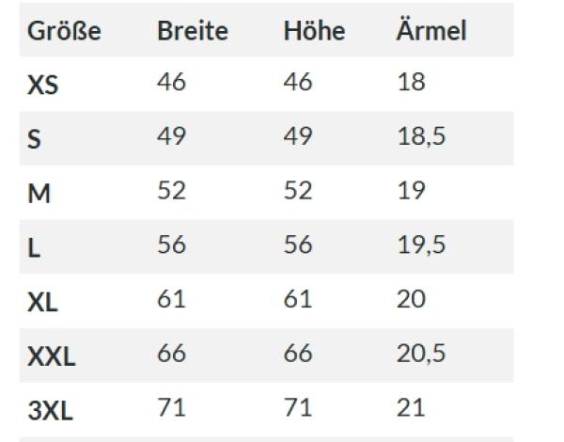Select Höhe value 52 in M row

(x=298, y=191)
